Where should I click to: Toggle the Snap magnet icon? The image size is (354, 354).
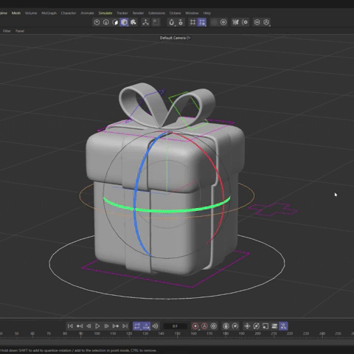coord(172,22)
